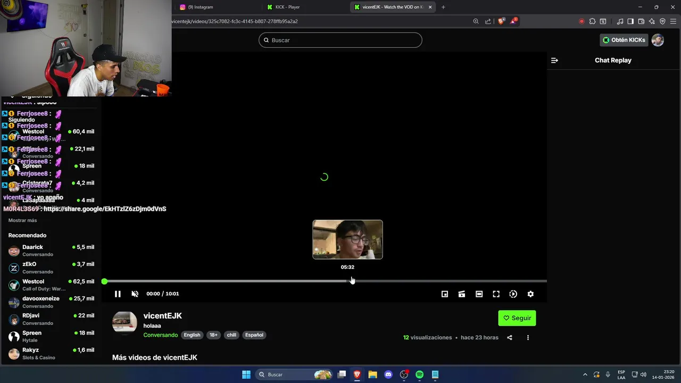Open the Windows Start menu

pos(246,374)
